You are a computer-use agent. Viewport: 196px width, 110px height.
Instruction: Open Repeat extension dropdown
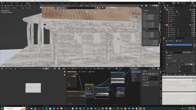185,71
